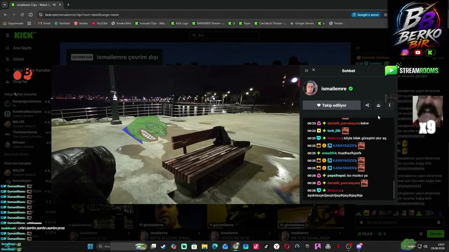
Task: Expand followed channels with Daha Fazla Göster
Action: point(16,154)
